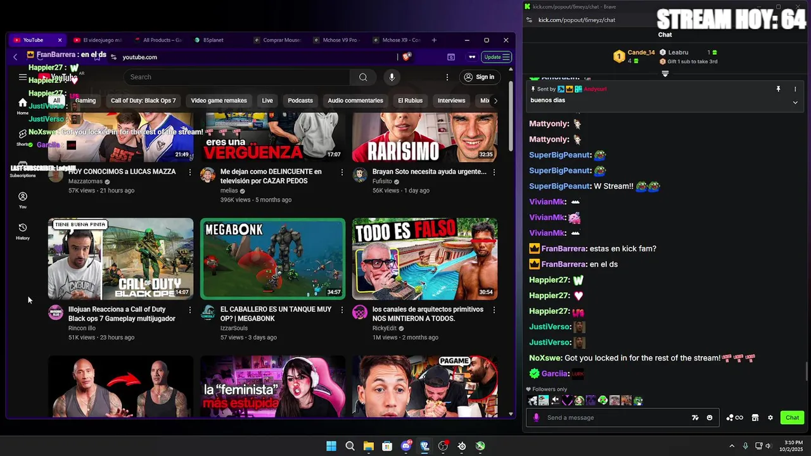811x456 pixels.
Task: Open the You section in sidebar
Action: click(23, 200)
